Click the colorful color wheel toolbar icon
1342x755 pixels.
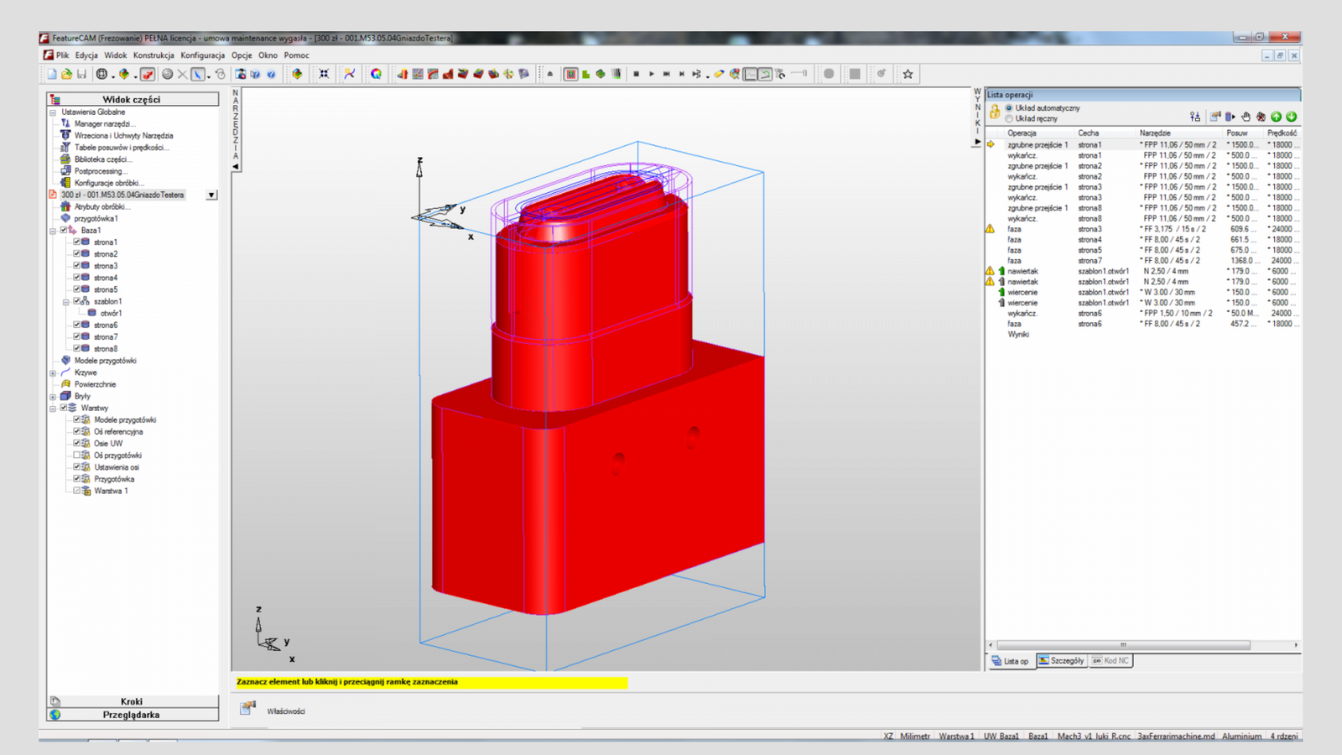pyautogui.click(x=376, y=75)
